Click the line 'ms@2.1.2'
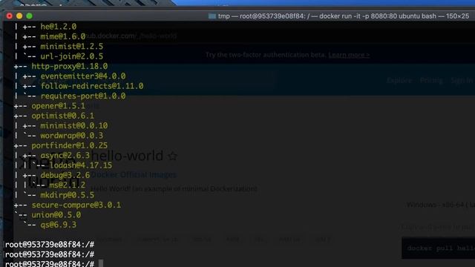 tap(68, 185)
